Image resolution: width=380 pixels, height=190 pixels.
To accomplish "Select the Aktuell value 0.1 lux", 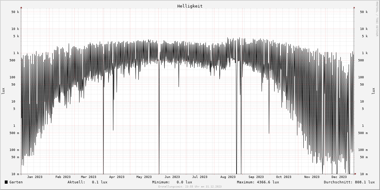I will pos(100,182).
